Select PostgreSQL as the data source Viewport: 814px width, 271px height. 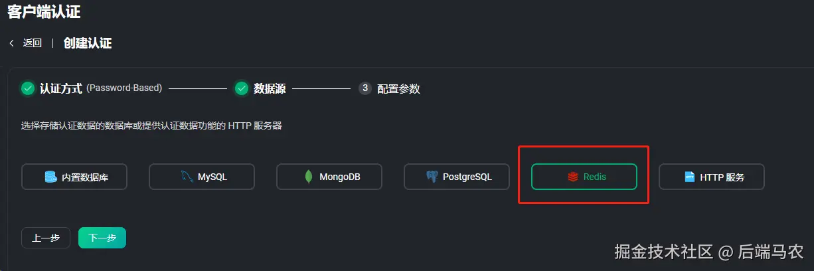coord(457,177)
